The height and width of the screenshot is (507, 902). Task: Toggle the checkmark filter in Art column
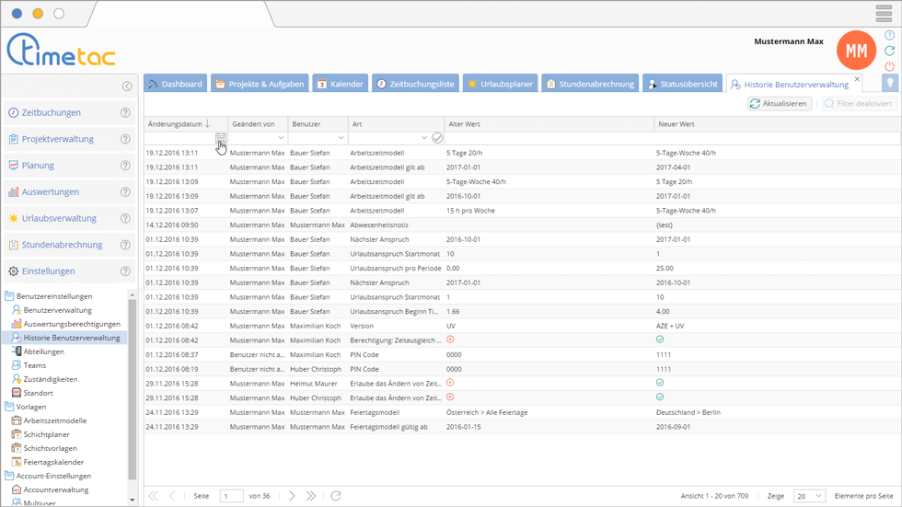tap(437, 138)
